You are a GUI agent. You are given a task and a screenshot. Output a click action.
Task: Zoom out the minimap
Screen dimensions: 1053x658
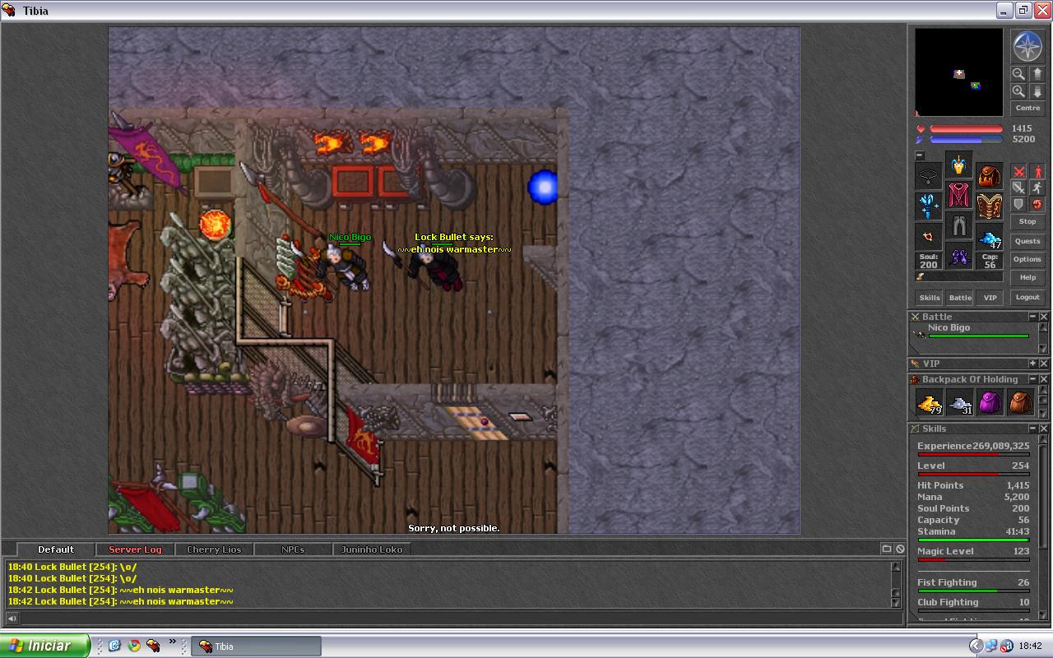(1018, 74)
